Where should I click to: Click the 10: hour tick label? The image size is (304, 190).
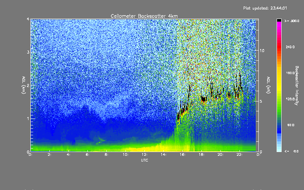125,155
